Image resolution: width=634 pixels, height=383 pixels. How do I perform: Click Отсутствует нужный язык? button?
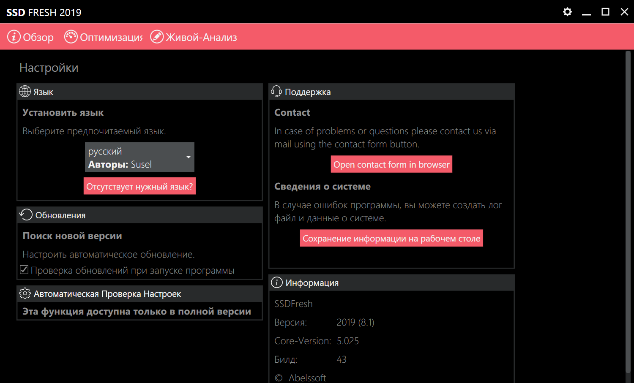point(139,186)
